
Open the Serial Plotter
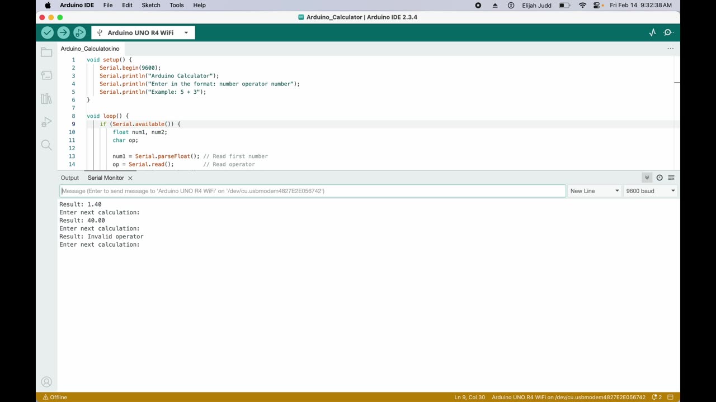coord(652,33)
